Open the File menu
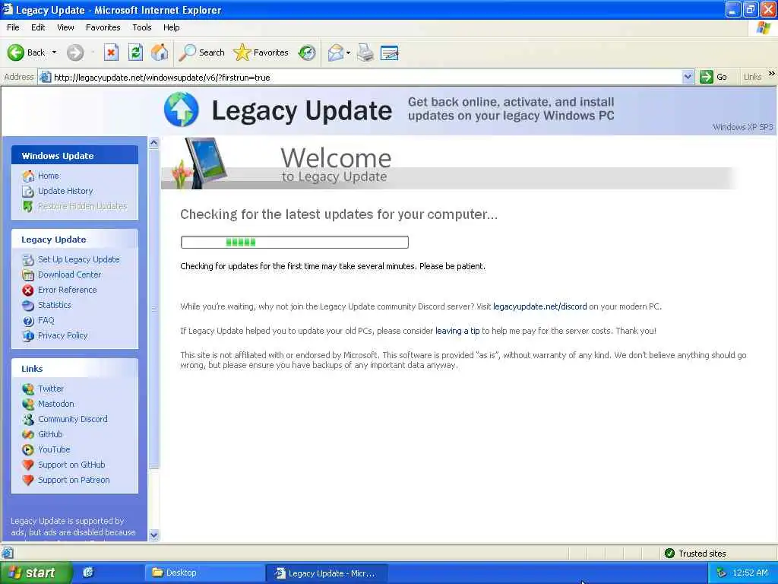The height and width of the screenshot is (584, 778). point(13,27)
